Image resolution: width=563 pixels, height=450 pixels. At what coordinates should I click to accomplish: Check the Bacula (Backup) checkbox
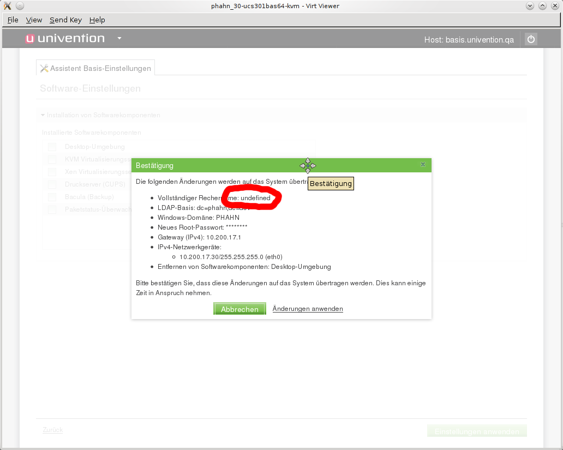click(52, 197)
